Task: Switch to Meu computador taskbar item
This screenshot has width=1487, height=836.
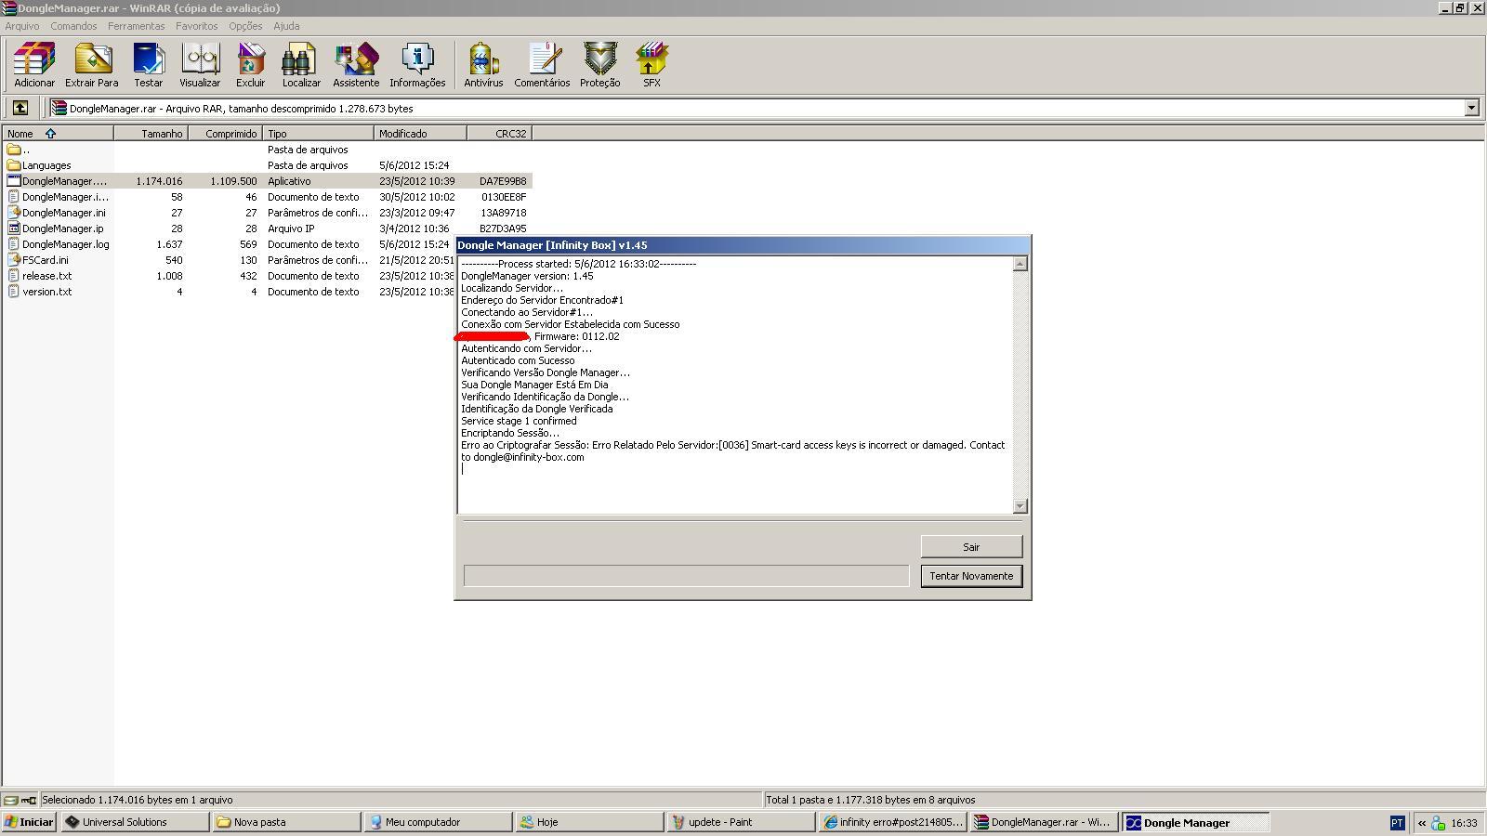Action: click(438, 822)
